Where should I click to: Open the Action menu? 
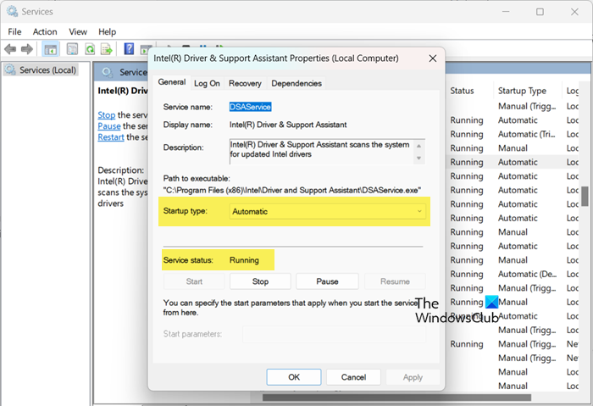click(x=45, y=31)
